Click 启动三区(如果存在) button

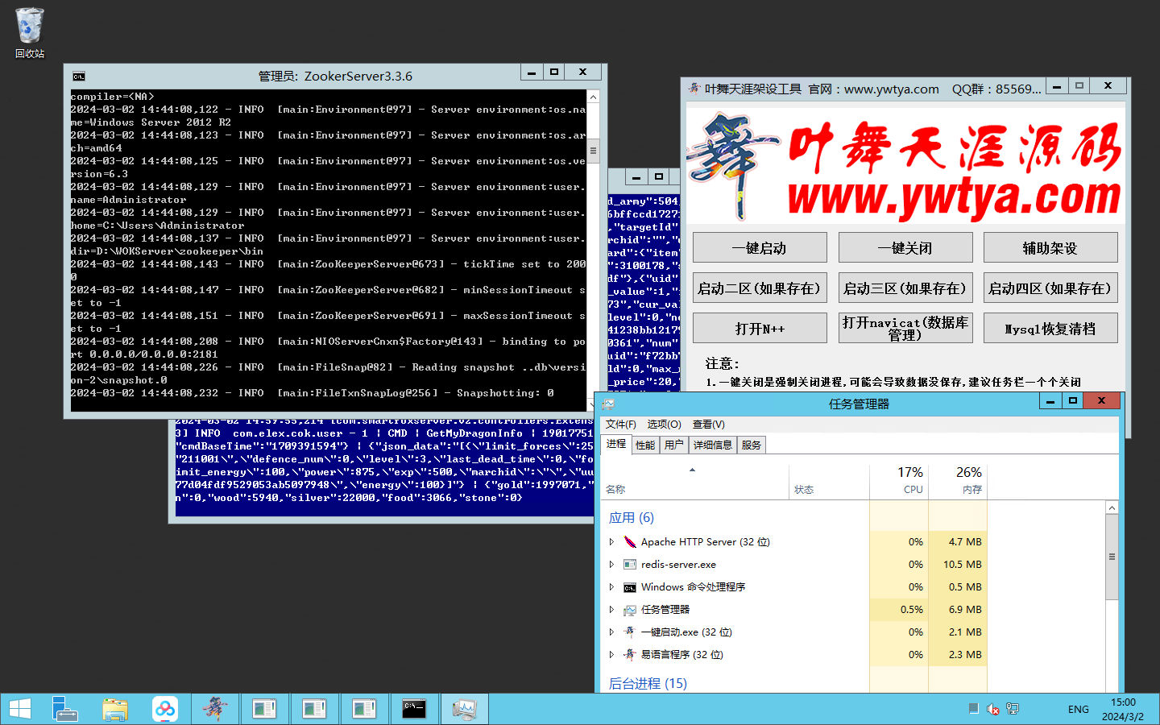(905, 288)
